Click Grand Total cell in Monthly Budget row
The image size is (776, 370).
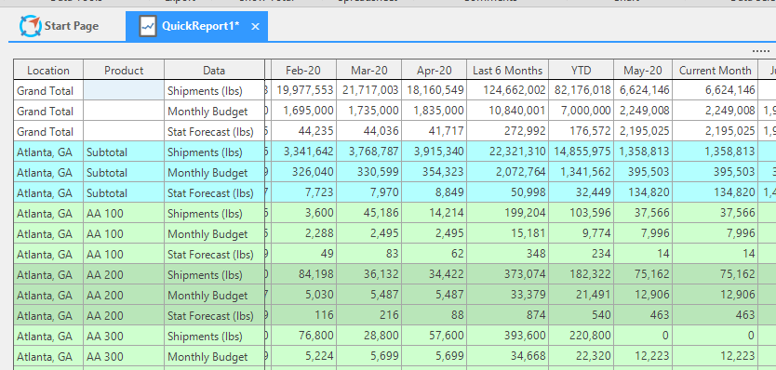coord(48,111)
